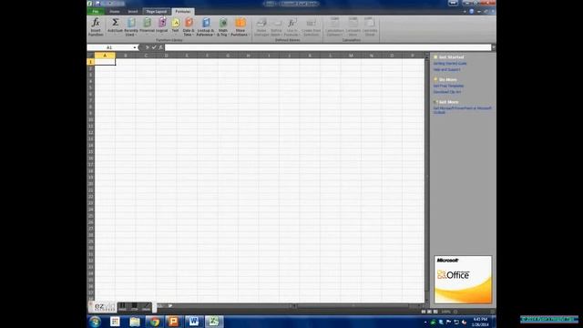
Task: Switch to the Page Layout tab
Action: coord(157,12)
